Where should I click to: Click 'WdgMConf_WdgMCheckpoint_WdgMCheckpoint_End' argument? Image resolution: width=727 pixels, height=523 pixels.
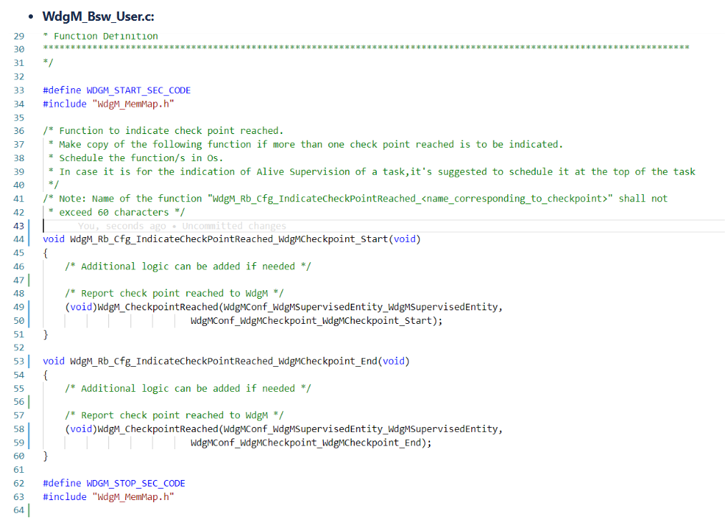306,443
